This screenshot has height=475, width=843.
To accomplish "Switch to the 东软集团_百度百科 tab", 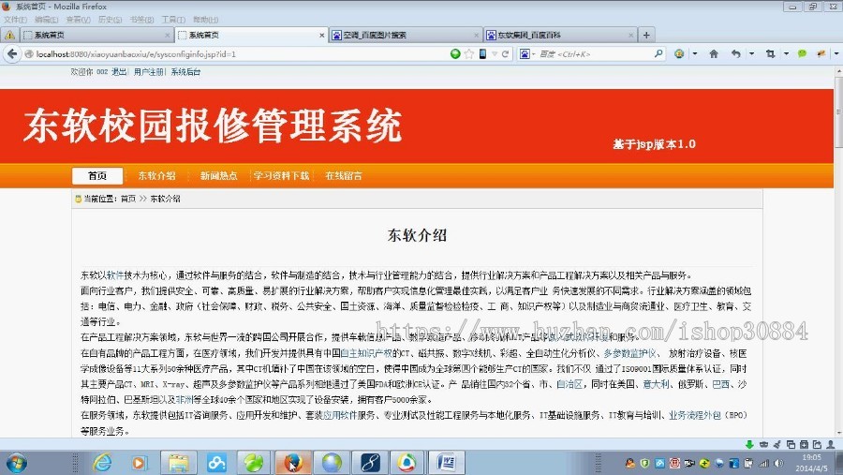I will (559, 35).
